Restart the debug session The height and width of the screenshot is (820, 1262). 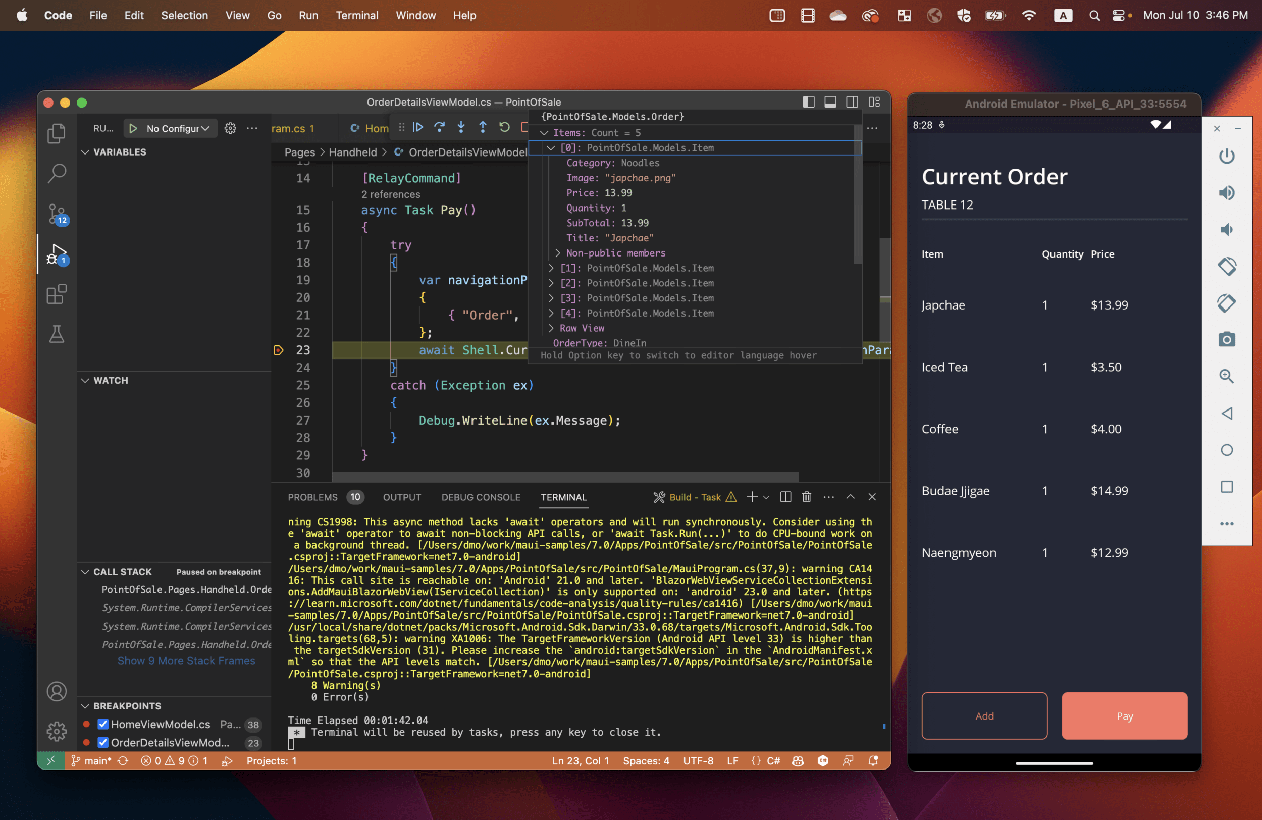tap(503, 127)
